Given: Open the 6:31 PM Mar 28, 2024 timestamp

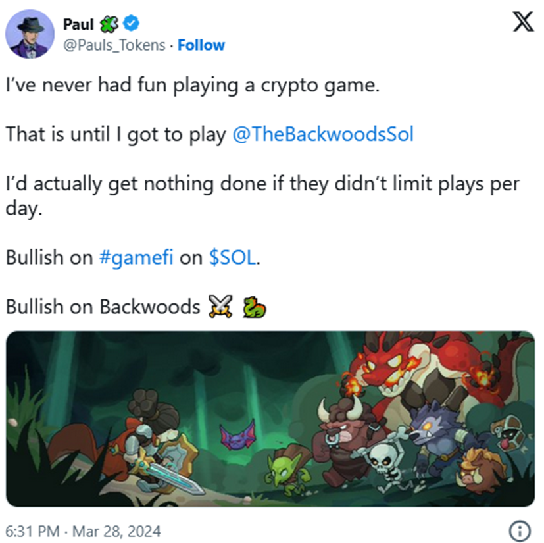Looking at the screenshot, I should (84, 531).
